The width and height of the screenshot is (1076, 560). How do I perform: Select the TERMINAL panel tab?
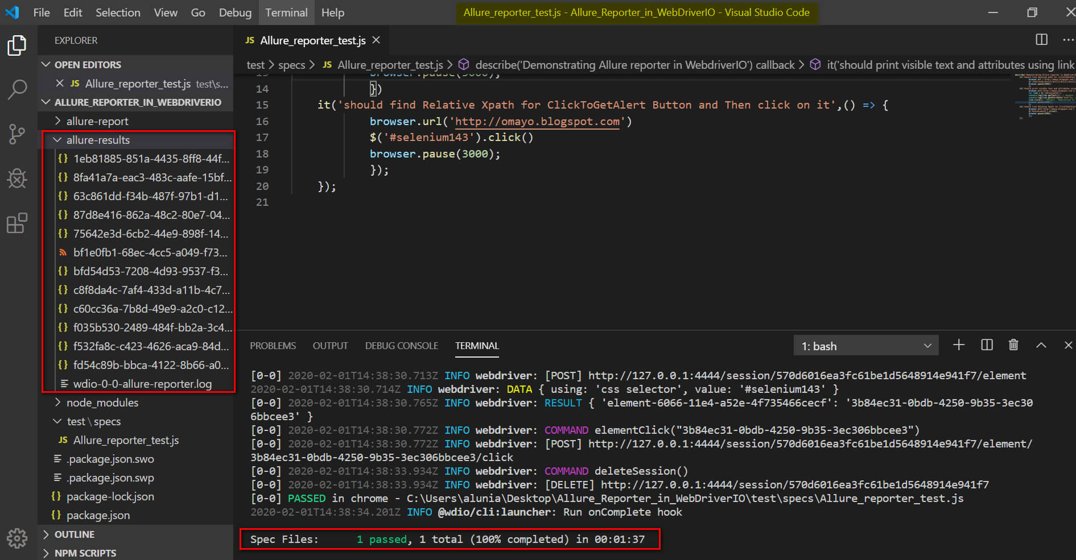pos(477,346)
